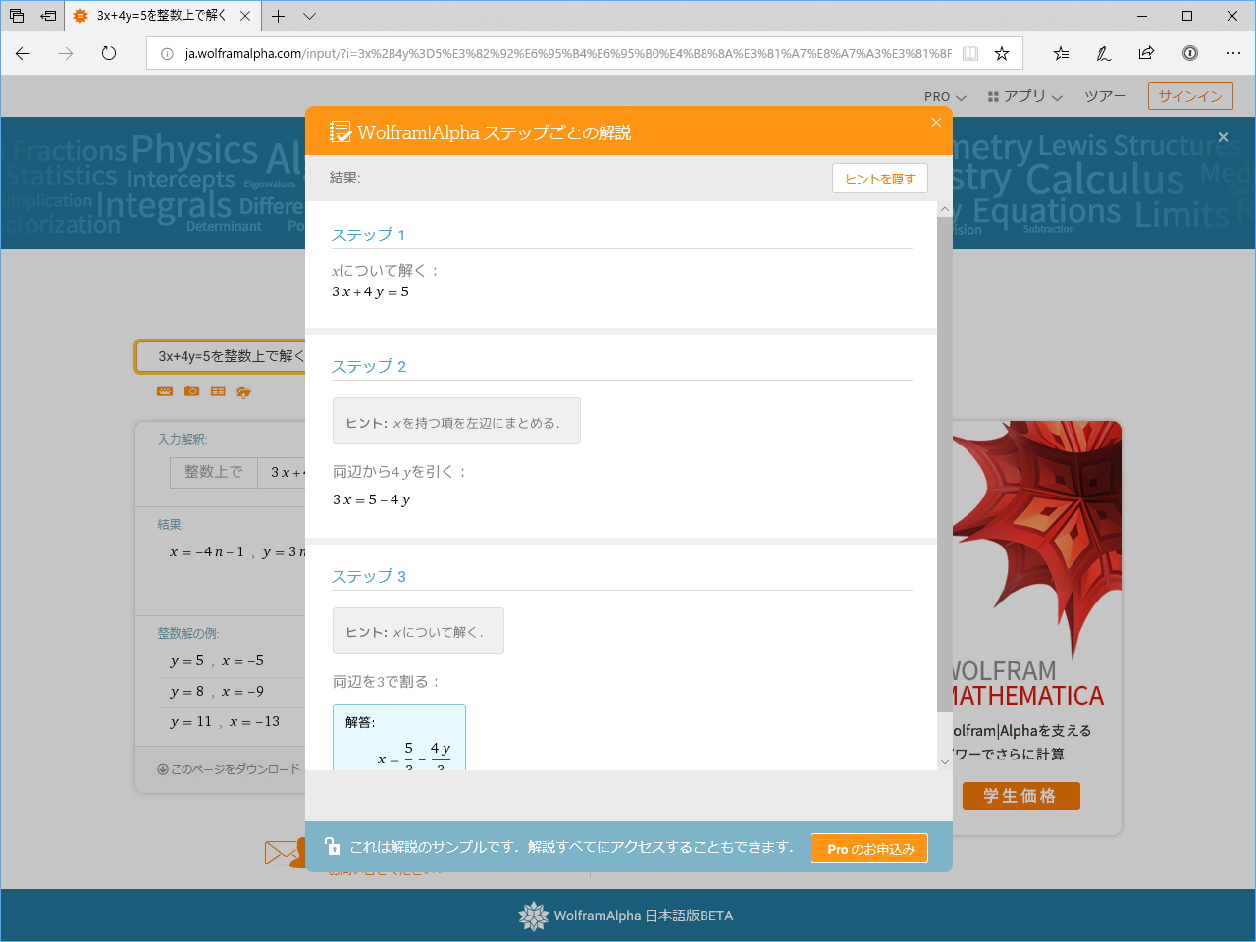1256x942 pixels.
Task: Click the WolframAlpha logo in the footer
Action: coord(626,916)
